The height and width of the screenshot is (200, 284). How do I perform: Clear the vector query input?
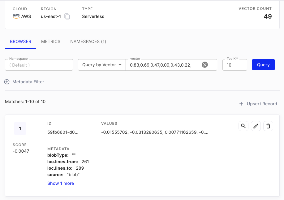click(x=205, y=65)
